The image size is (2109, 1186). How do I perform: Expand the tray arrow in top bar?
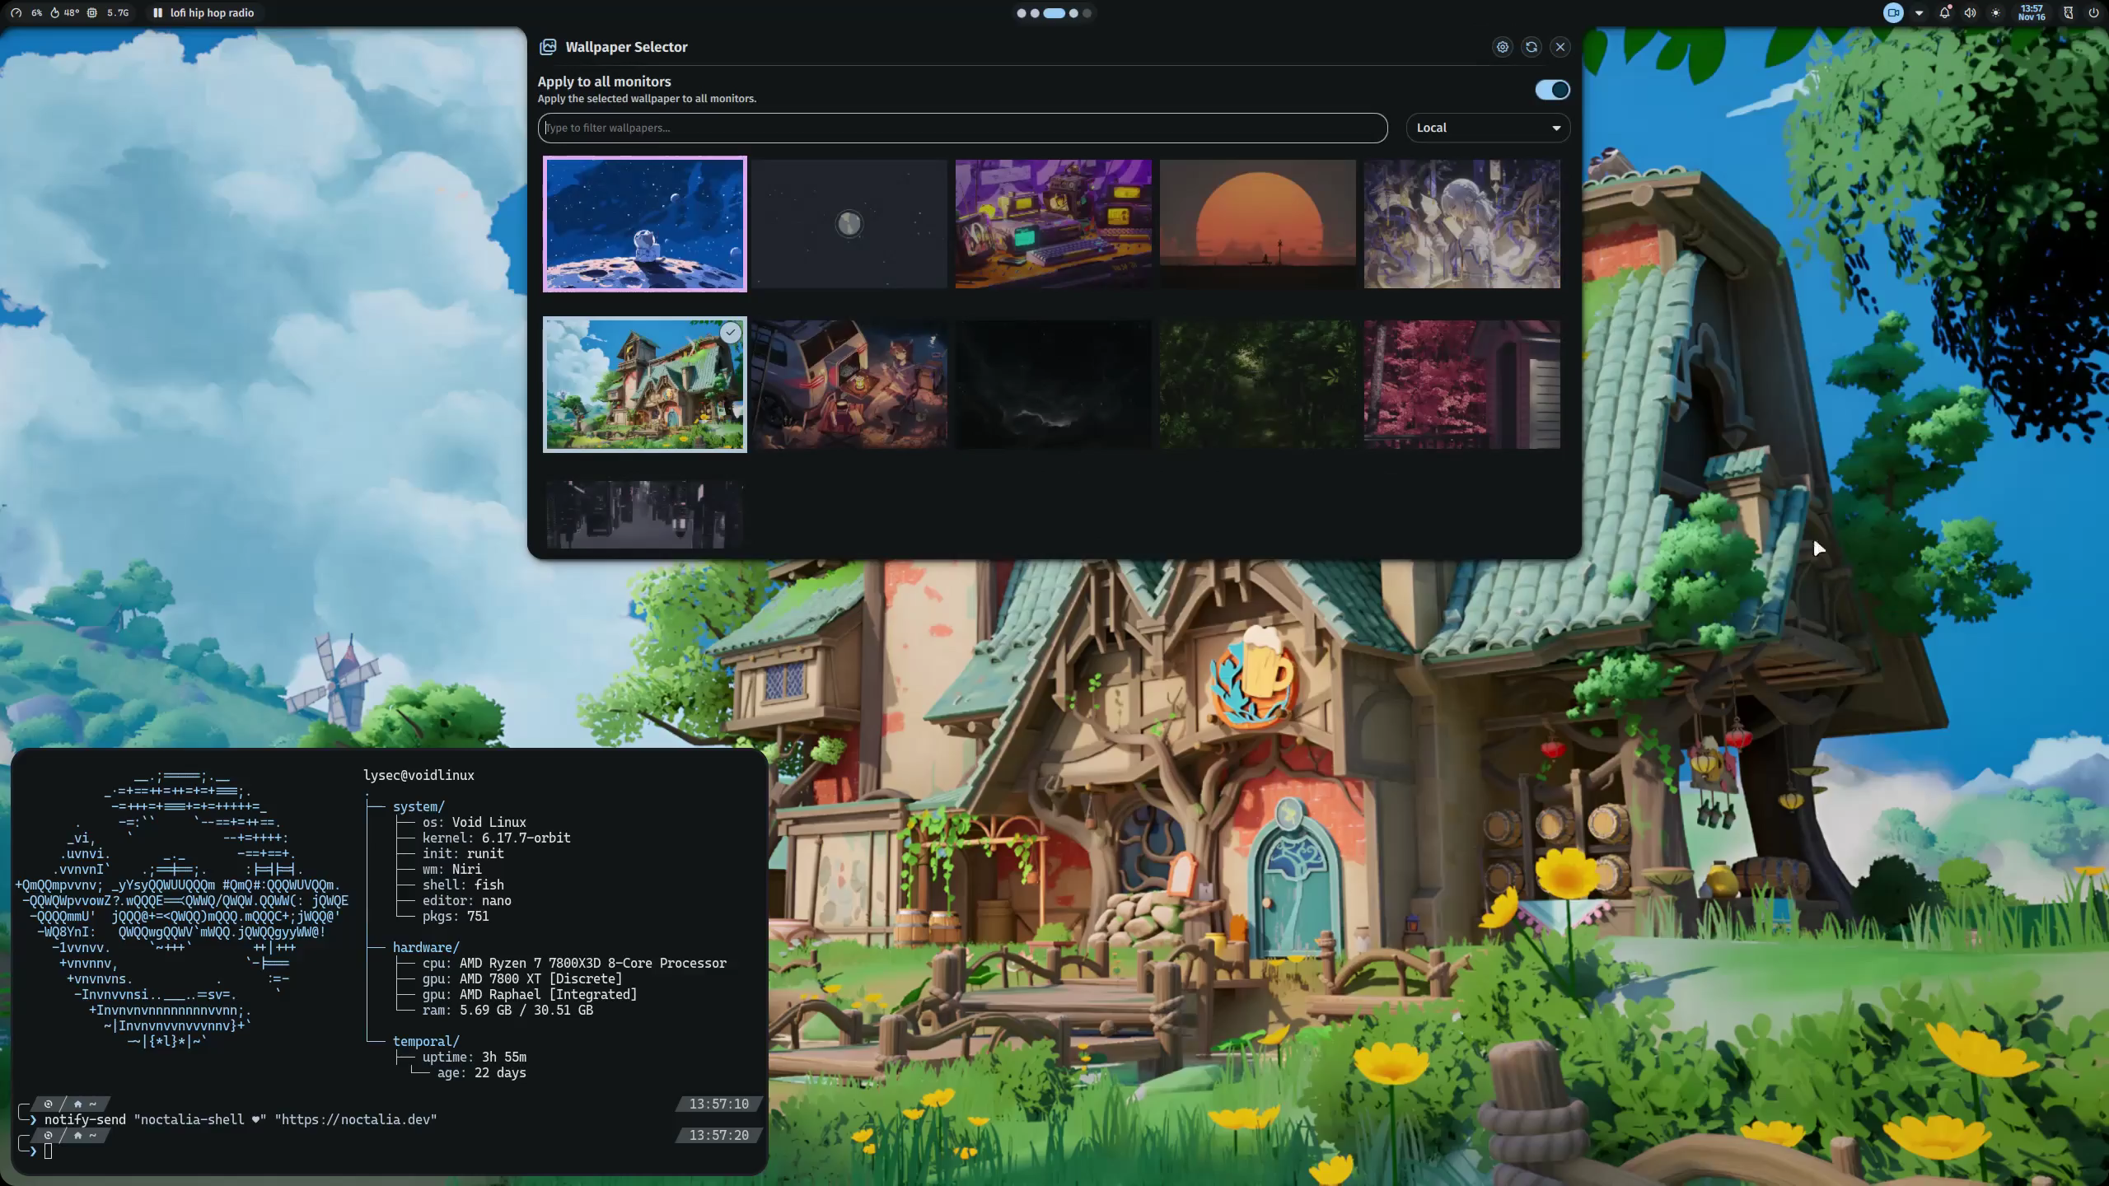(x=1919, y=12)
